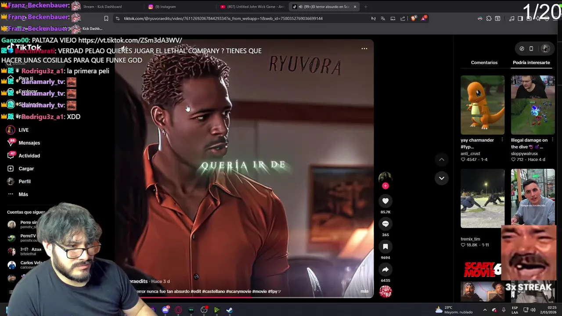Open the spinning sound disc below share
This screenshot has width=562, height=316.
point(385,292)
